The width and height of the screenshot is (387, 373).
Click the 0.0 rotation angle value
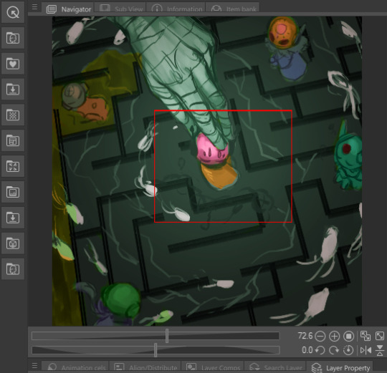[x=307, y=350]
